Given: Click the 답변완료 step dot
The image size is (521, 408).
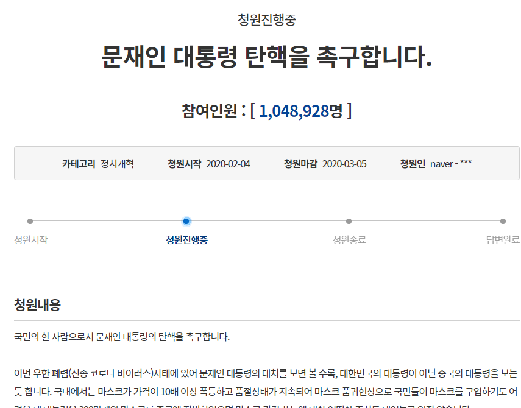Looking at the screenshot, I should (x=503, y=222).
